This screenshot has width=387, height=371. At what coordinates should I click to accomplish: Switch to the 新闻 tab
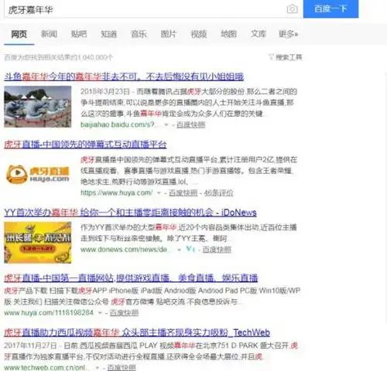49,34
